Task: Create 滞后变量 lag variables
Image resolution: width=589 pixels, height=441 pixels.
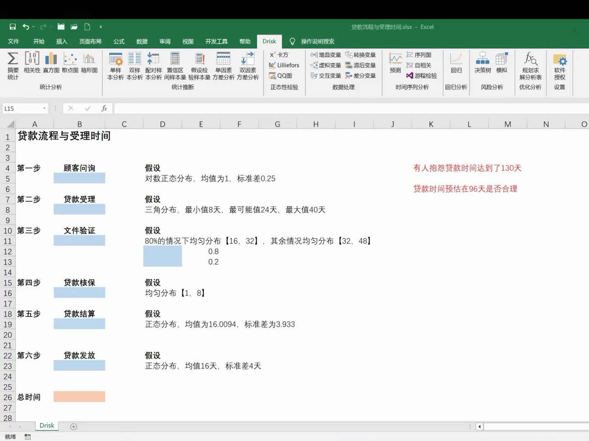Action: [x=360, y=65]
